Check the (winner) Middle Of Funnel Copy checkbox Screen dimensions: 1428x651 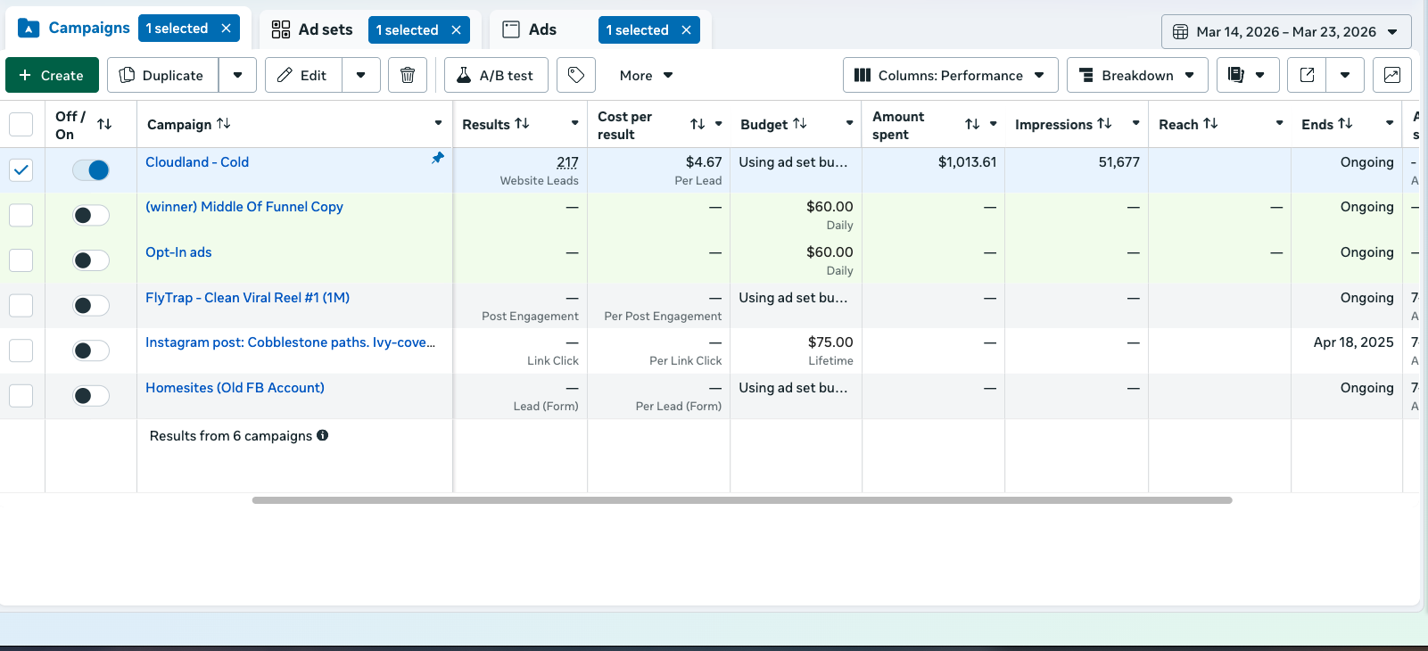click(x=21, y=215)
